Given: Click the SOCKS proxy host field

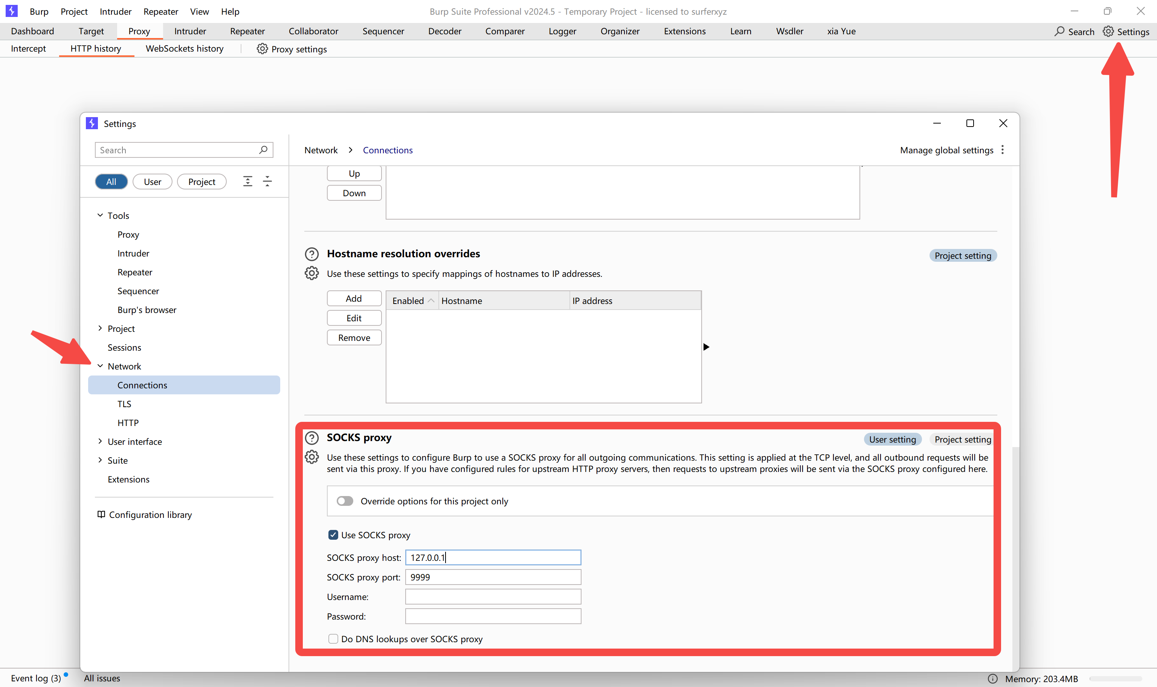Looking at the screenshot, I should point(493,557).
